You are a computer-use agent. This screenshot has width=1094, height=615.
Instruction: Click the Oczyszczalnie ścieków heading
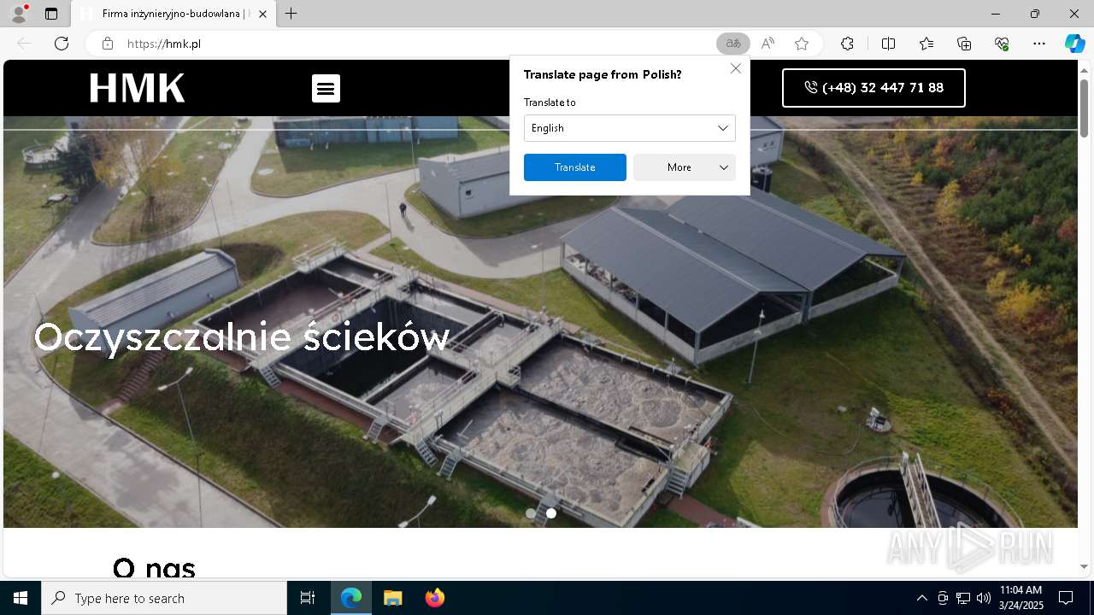click(x=242, y=337)
